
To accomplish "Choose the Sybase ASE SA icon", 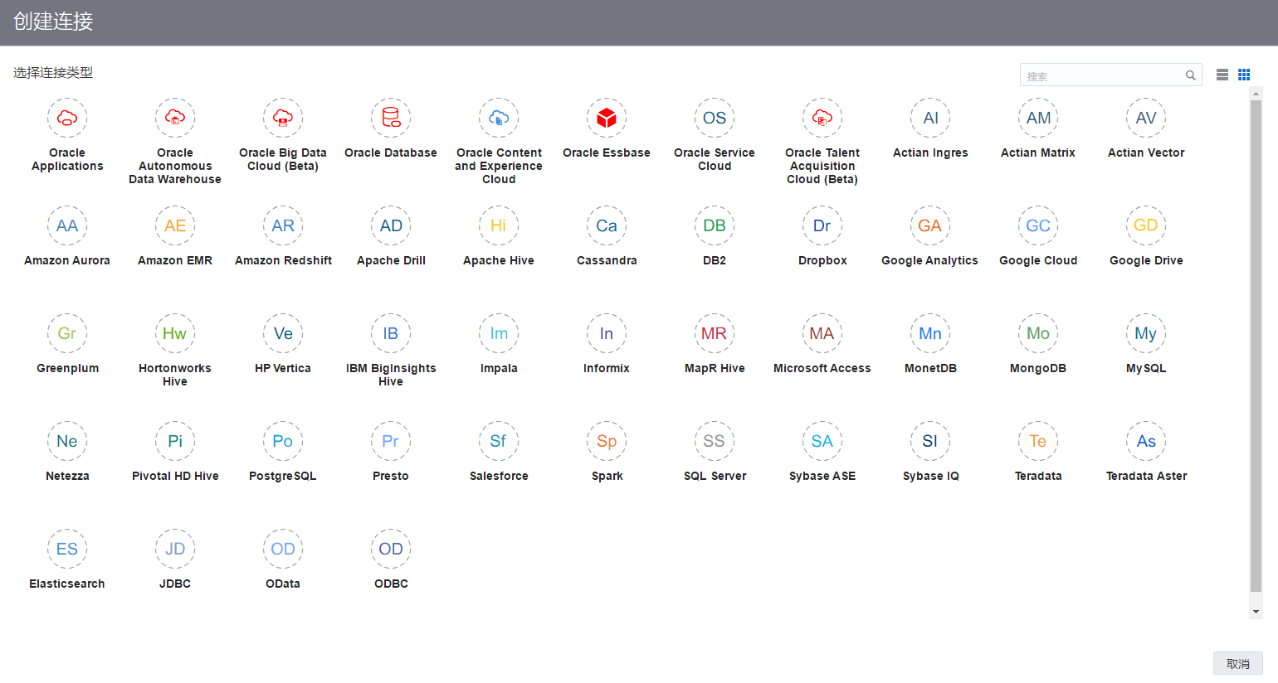I will pyautogui.click(x=822, y=441).
